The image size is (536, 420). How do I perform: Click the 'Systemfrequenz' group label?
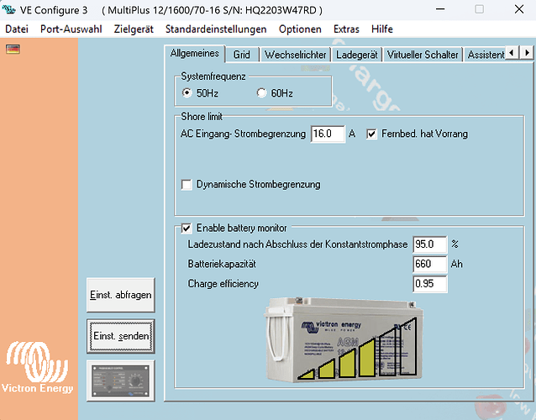pos(213,76)
